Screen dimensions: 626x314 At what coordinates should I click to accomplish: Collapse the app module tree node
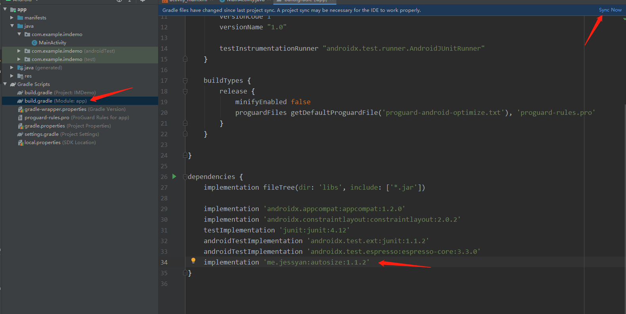5,9
